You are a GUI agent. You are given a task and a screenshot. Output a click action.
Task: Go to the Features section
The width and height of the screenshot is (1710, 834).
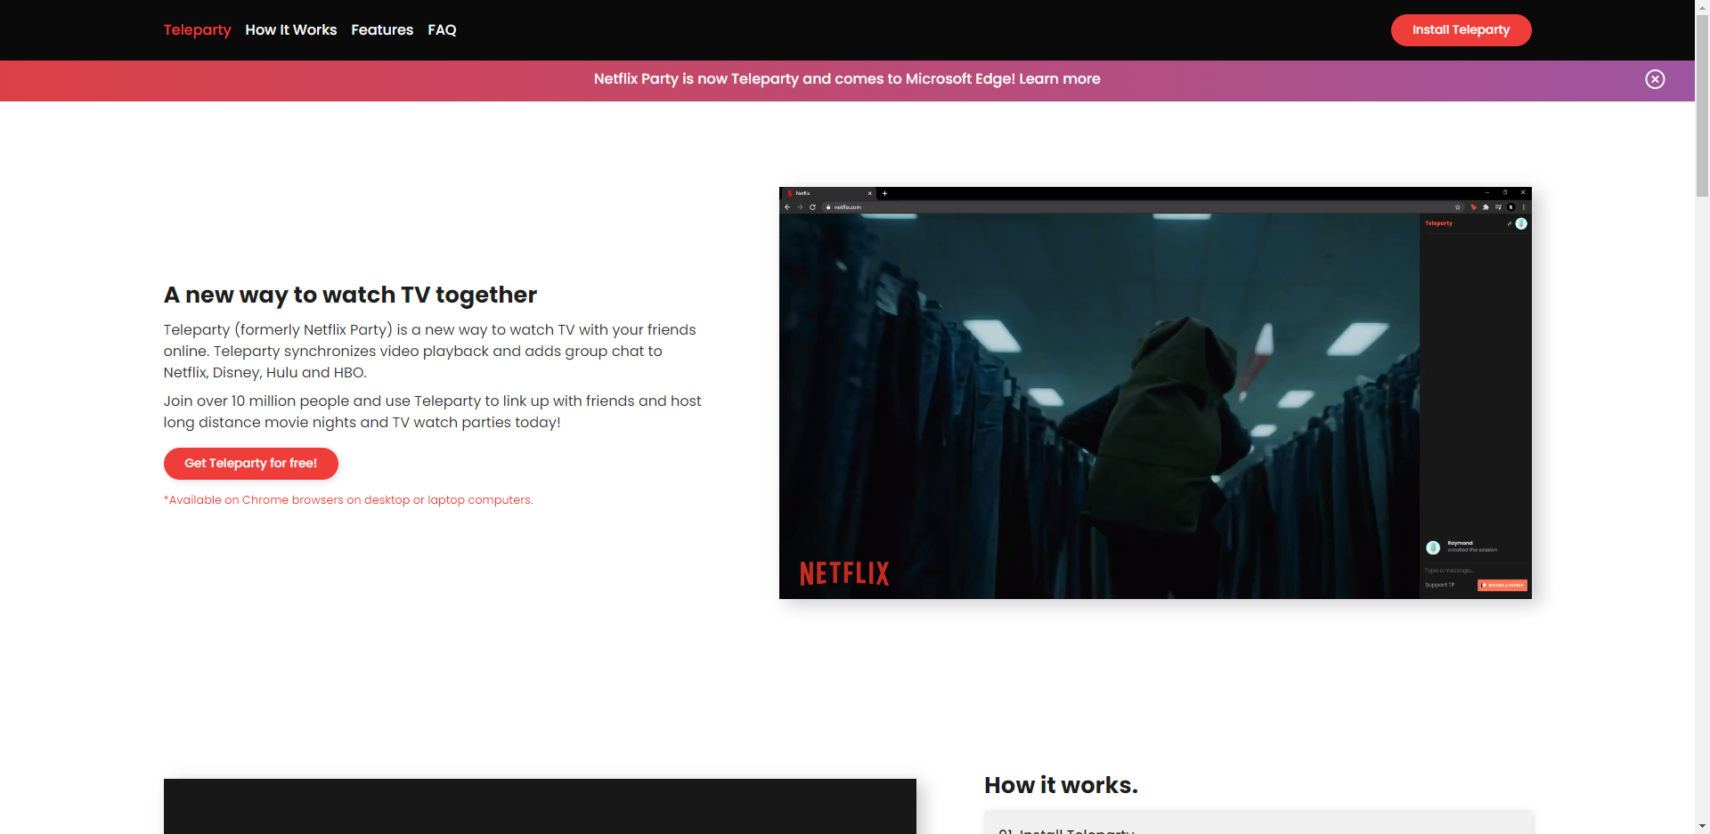click(x=382, y=30)
